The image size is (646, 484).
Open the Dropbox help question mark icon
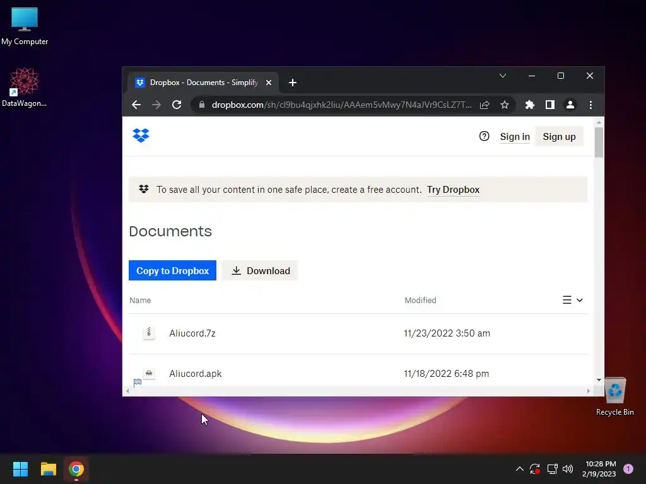pyautogui.click(x=484, y=136)
